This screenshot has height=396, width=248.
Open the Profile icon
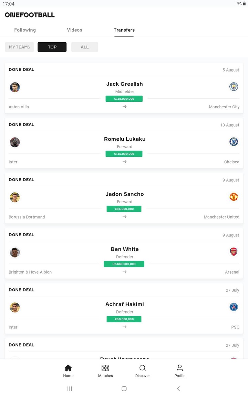pos(180,368)
